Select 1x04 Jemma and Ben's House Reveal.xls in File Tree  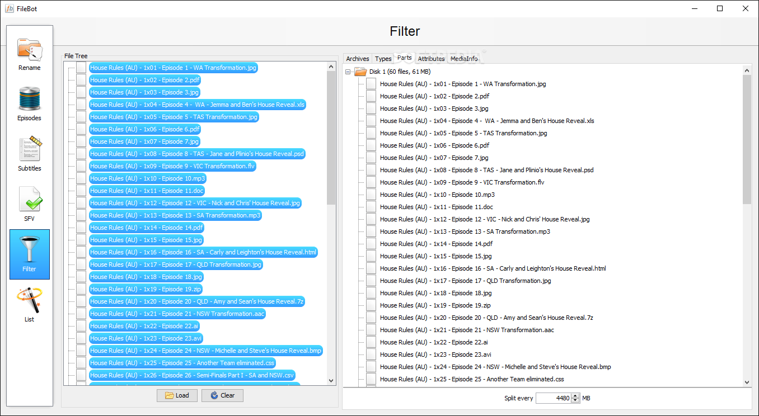click(198, 105)
